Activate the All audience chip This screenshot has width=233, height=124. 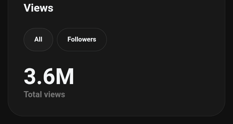[x=38, y=40]
